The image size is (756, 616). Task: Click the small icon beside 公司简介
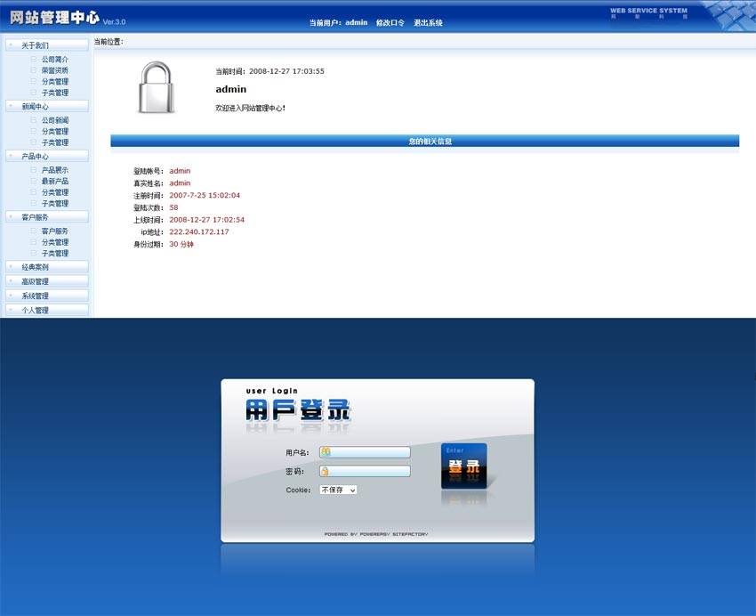34,60
